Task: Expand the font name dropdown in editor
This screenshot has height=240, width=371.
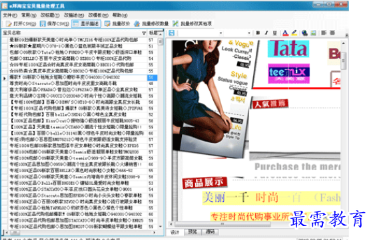Action: (220, 33)
